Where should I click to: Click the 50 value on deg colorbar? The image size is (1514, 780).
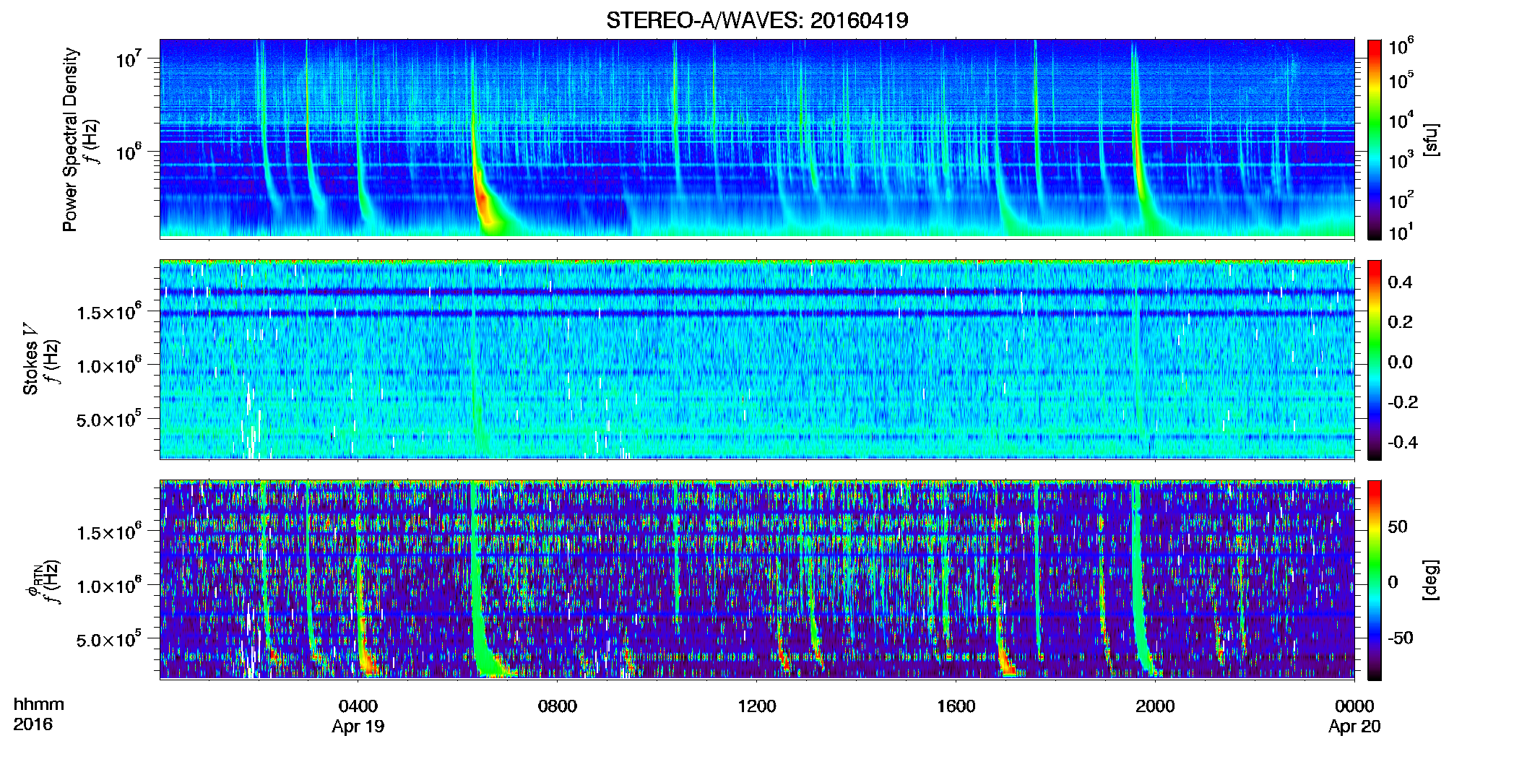(x=1398, y=526)
